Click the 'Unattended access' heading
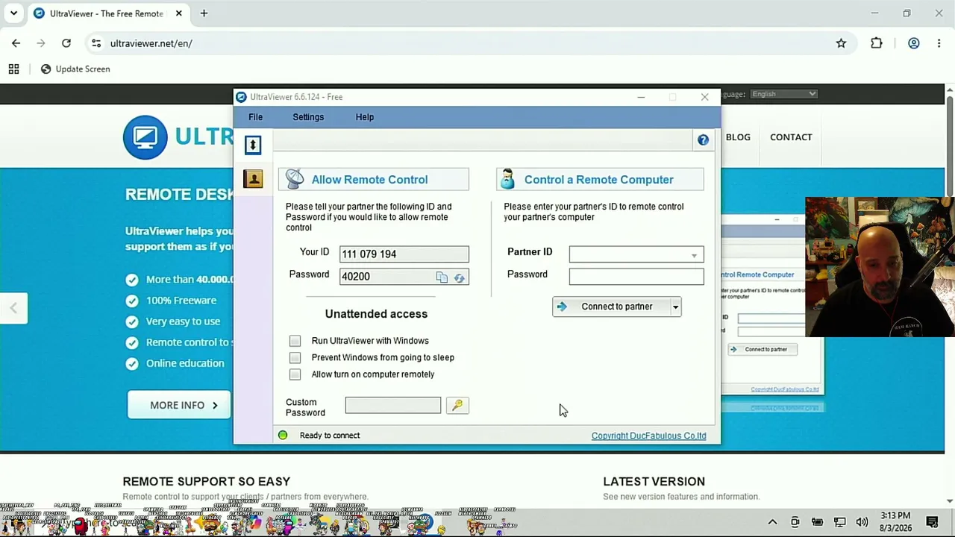This screenshot has height=537, width=955. [376, 314]
